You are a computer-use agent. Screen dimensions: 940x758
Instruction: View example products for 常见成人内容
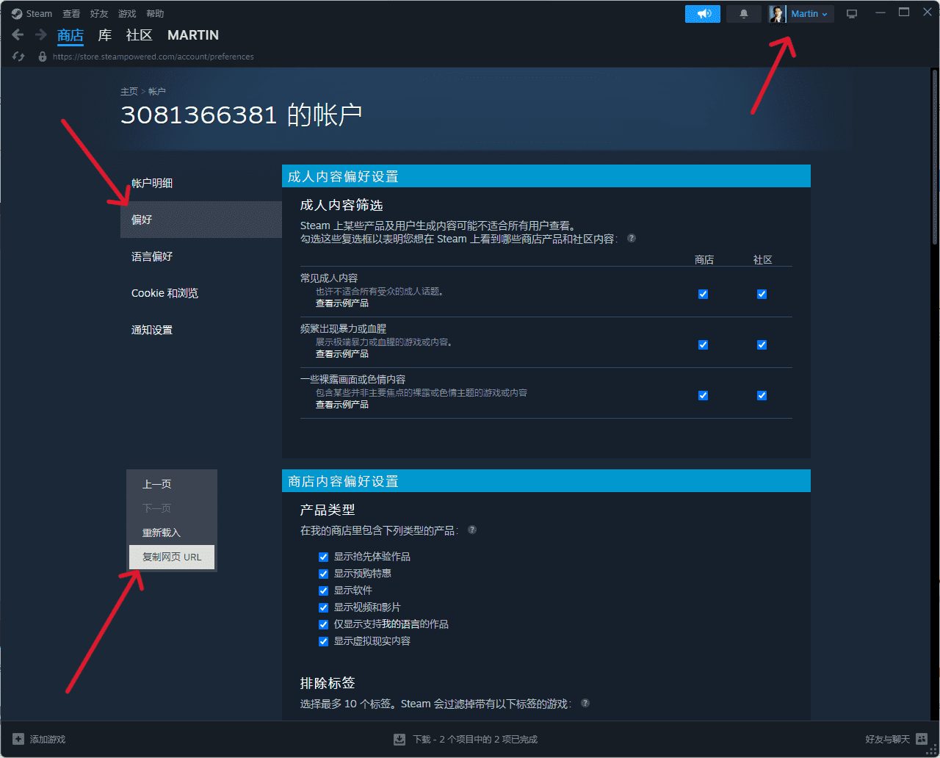[x=342, y=303]
